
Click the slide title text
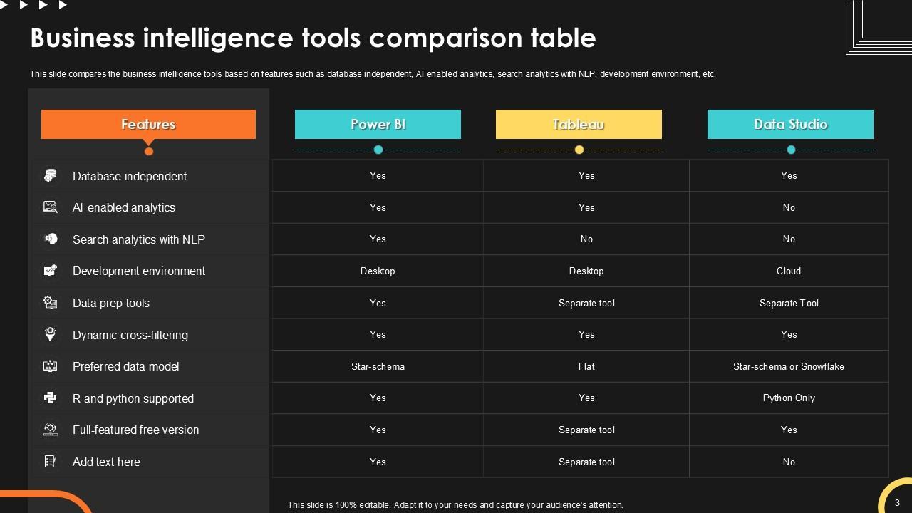(313, 38)
